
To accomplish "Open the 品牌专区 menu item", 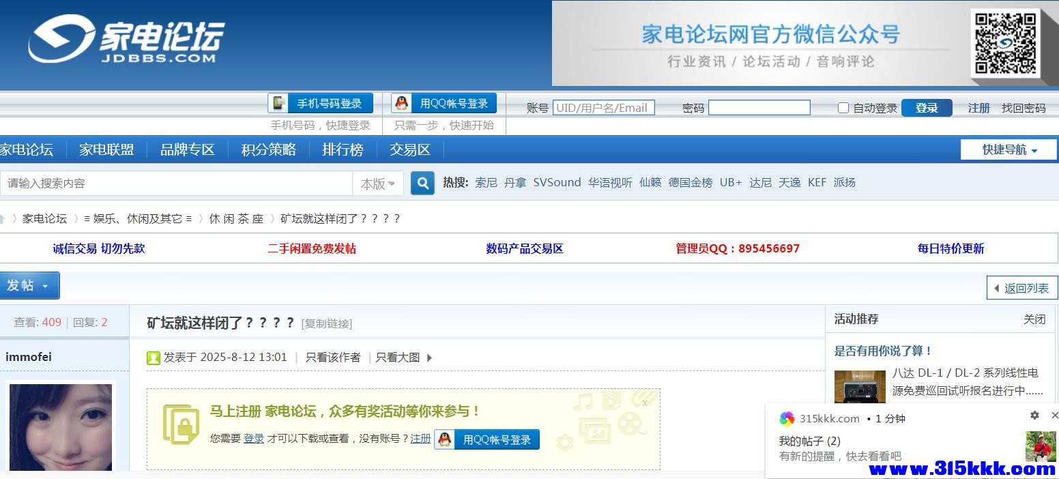I will tap(187, 149).
